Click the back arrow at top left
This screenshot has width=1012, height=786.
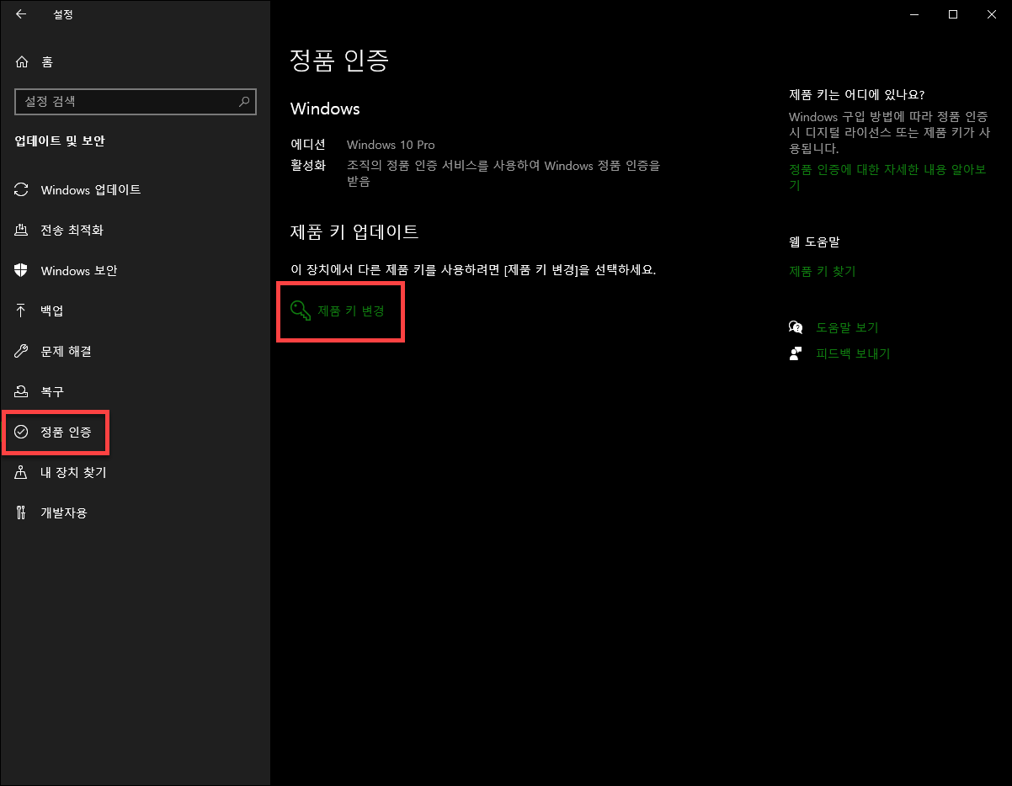(21, 14)
